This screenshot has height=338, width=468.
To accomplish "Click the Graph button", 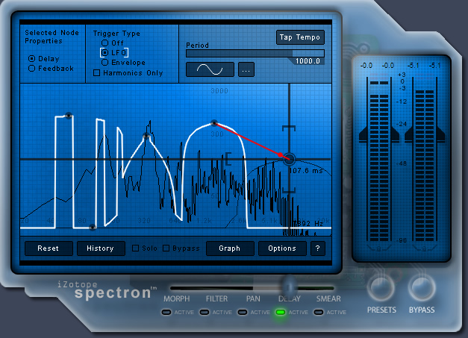I will click(230, 248).
